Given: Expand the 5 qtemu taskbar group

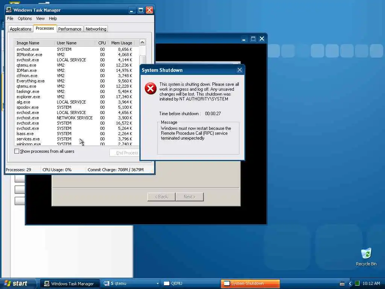Looking at the screenshot, I should coord(130,284).
